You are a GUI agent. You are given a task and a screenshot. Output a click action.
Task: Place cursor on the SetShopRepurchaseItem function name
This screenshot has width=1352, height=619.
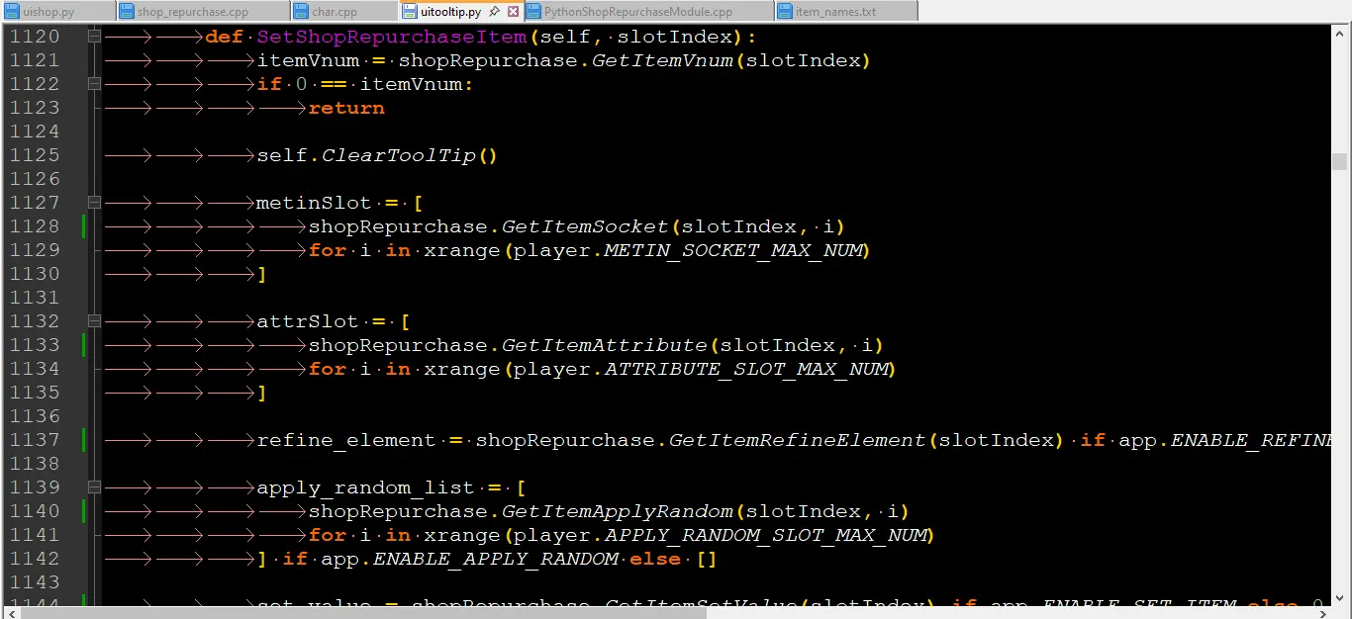click(x=392, y=37)
